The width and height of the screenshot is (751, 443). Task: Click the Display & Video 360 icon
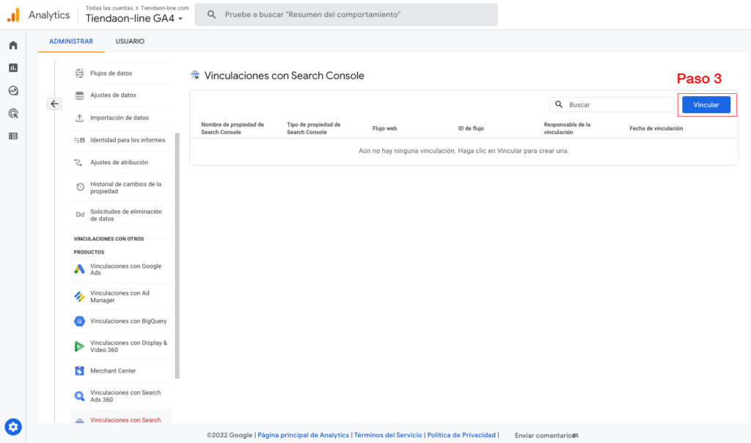79,346
